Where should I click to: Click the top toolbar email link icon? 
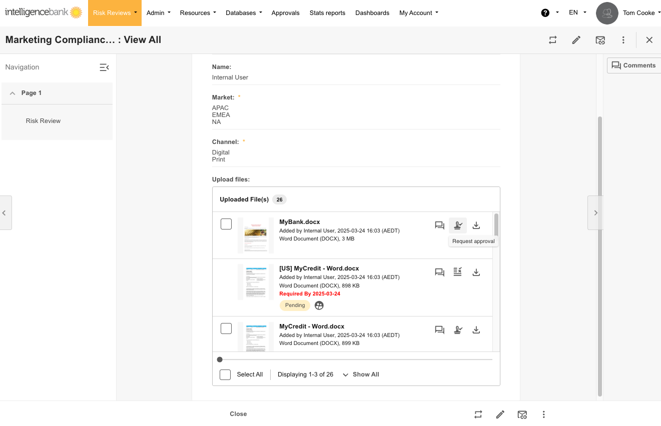[x=600, y=40]
